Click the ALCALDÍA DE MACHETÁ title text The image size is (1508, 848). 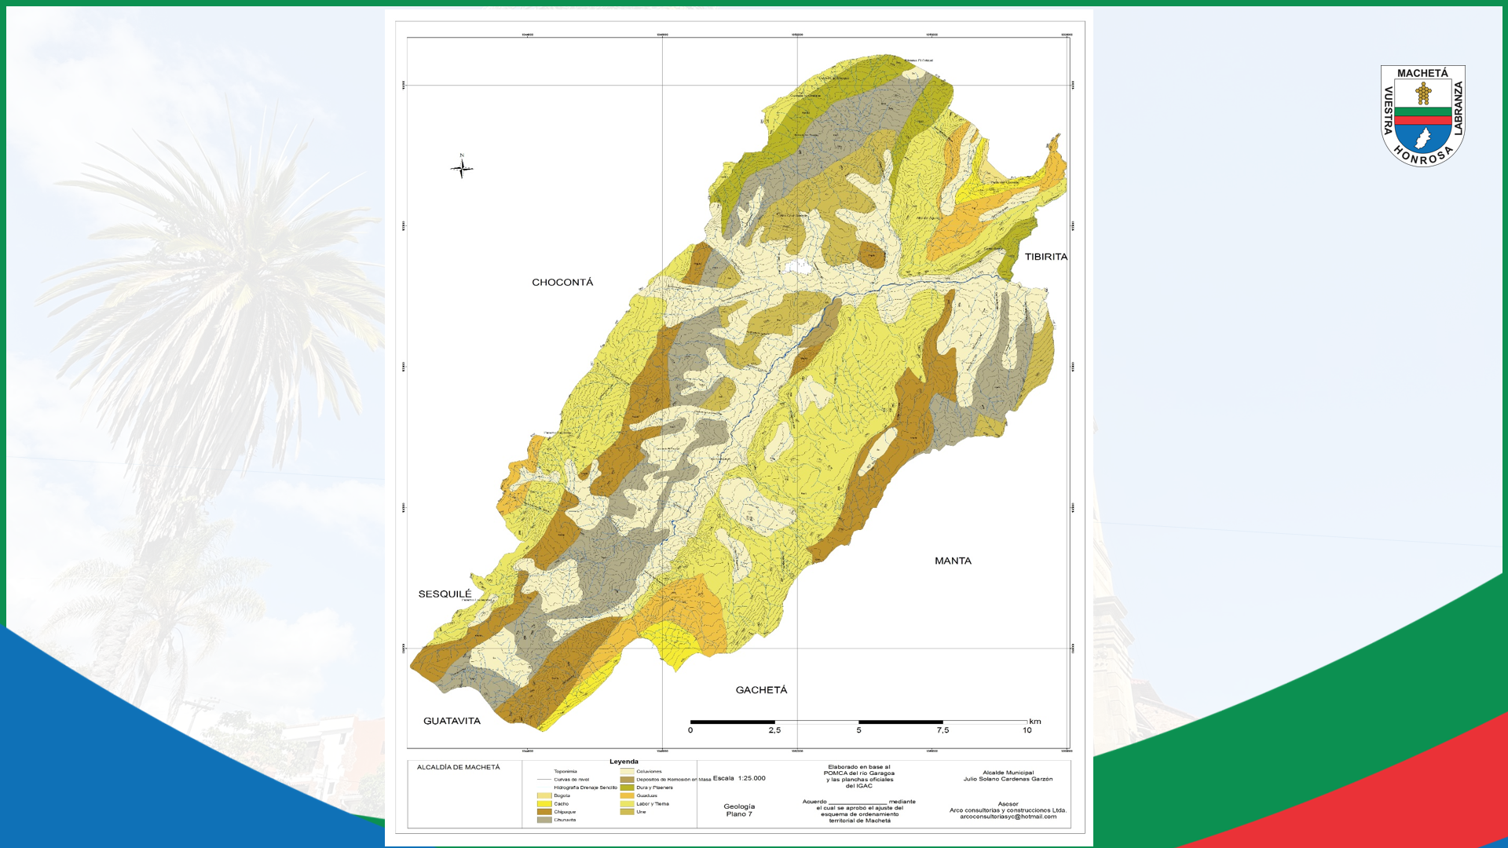pos(458,767)
